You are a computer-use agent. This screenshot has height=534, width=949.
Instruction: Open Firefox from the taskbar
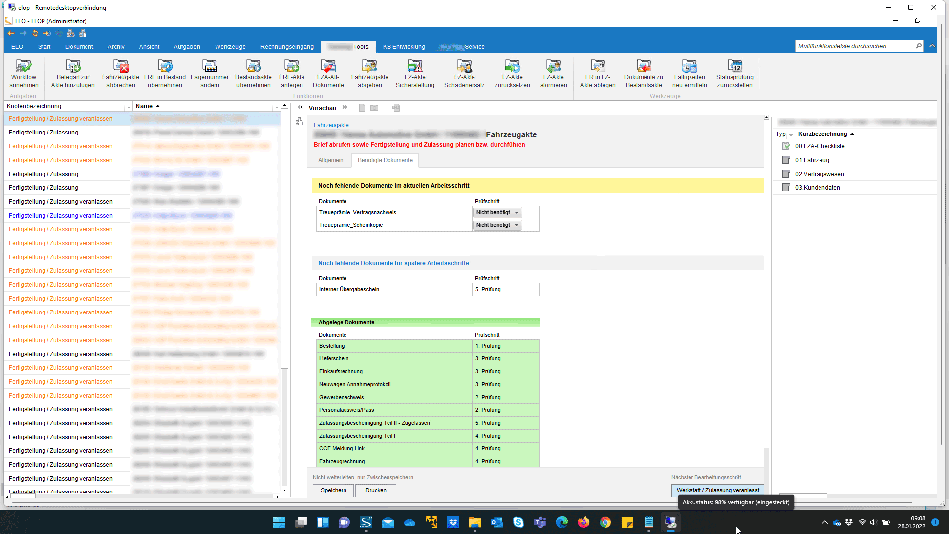tap(584, 522)
